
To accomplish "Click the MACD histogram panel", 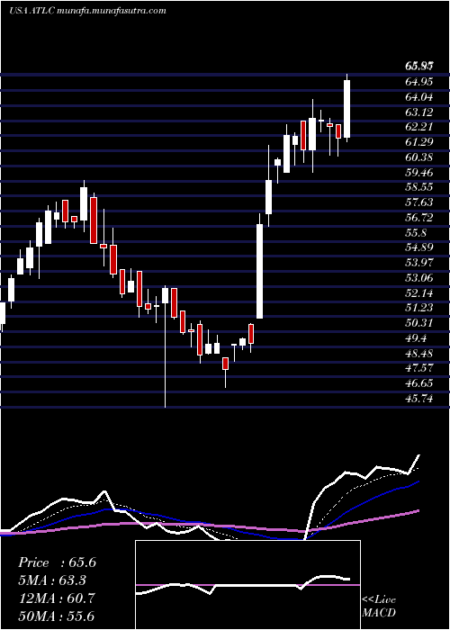I will click(247, 585).
